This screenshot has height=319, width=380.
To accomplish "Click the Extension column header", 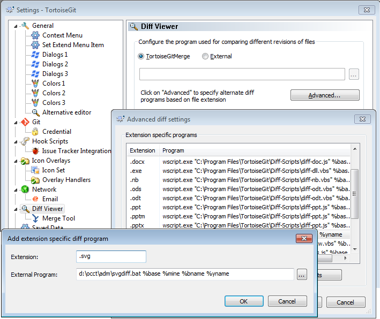I will click(x=143, y=150).
